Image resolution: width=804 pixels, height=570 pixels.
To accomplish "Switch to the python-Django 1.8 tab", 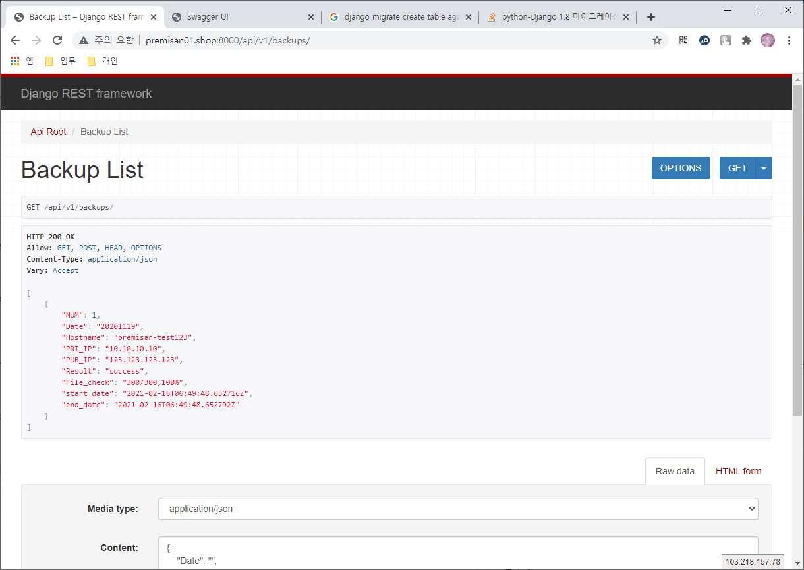I will pyautogui.click(x=558, y=17).
